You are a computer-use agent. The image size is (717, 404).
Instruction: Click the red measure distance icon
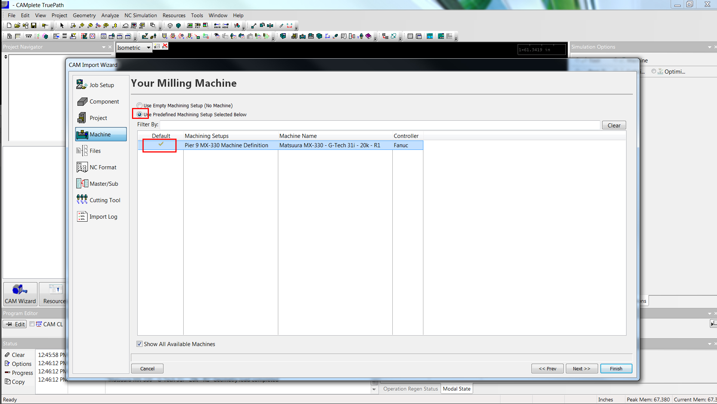[289, 25]
